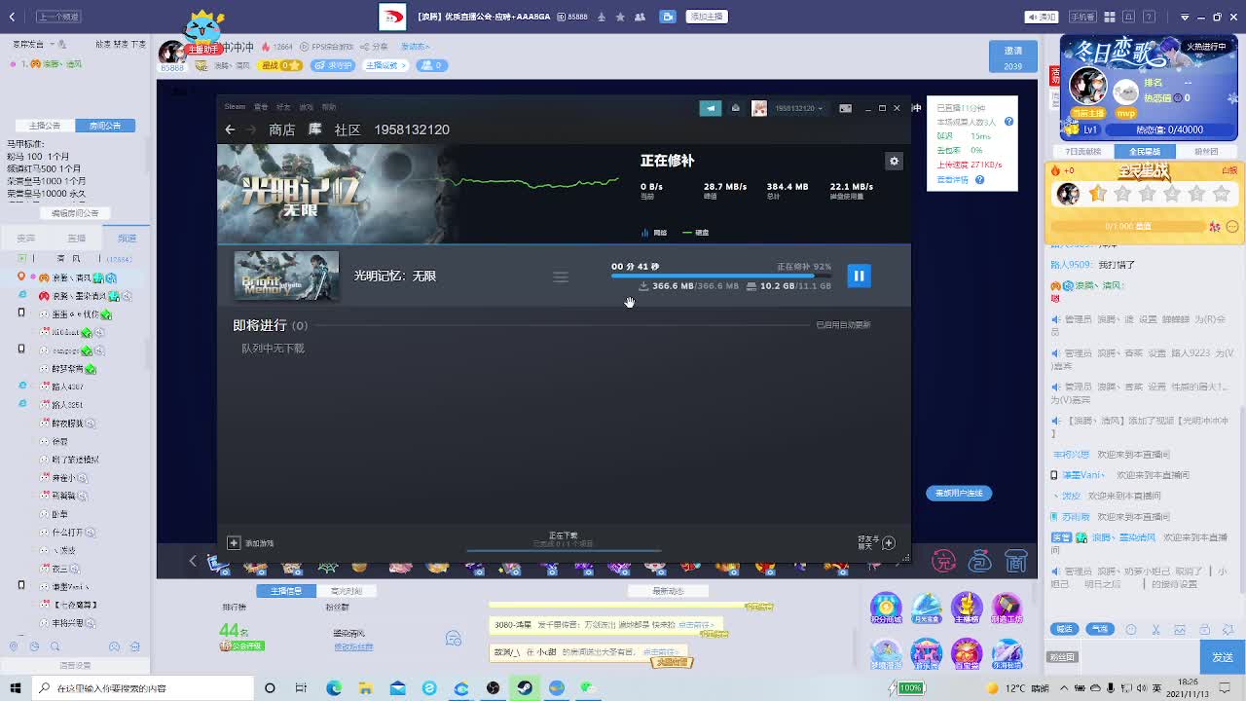This screenshot has width=1246, height=701.
Task: Open the 主播信息 tab
Action: click(286, 591)
